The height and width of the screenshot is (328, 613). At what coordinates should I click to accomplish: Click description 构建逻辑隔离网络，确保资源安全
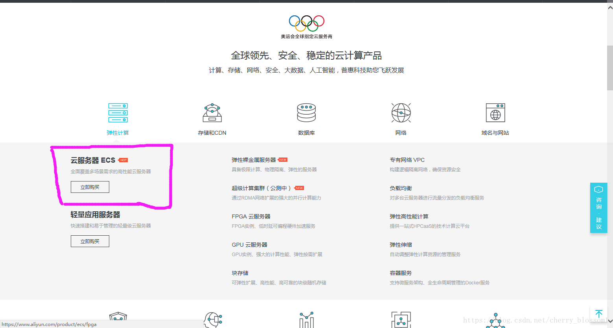pos(425,170)
